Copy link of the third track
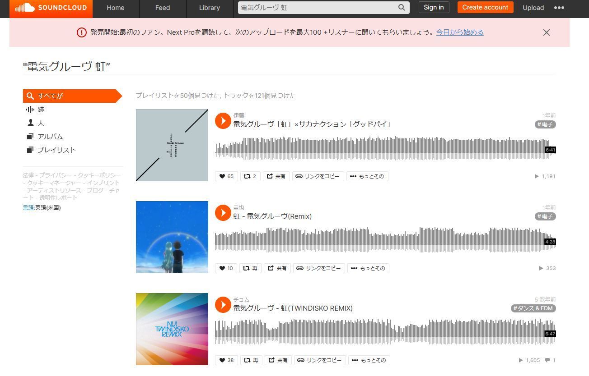Image resolution: width=589 pixels, height=376 pixels. pos(320,360)
